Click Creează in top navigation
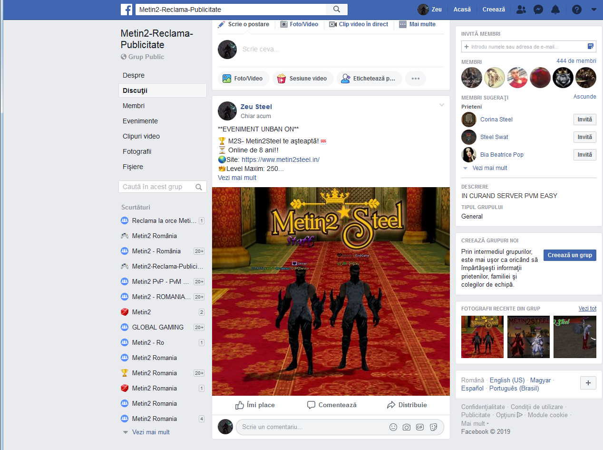The image size is (603, 450). point(494,10)
